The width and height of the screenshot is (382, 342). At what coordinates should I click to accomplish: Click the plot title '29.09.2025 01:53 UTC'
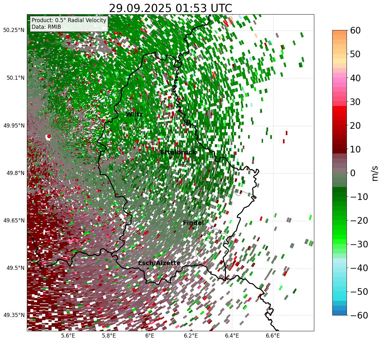point(170,8)
